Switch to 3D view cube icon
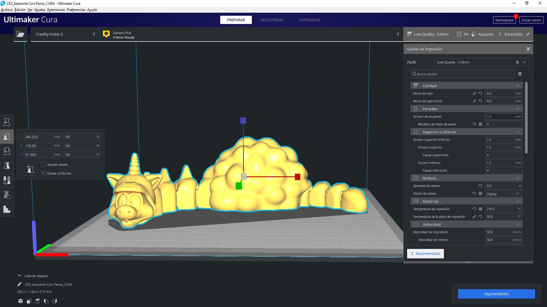 tap(21, 301)
